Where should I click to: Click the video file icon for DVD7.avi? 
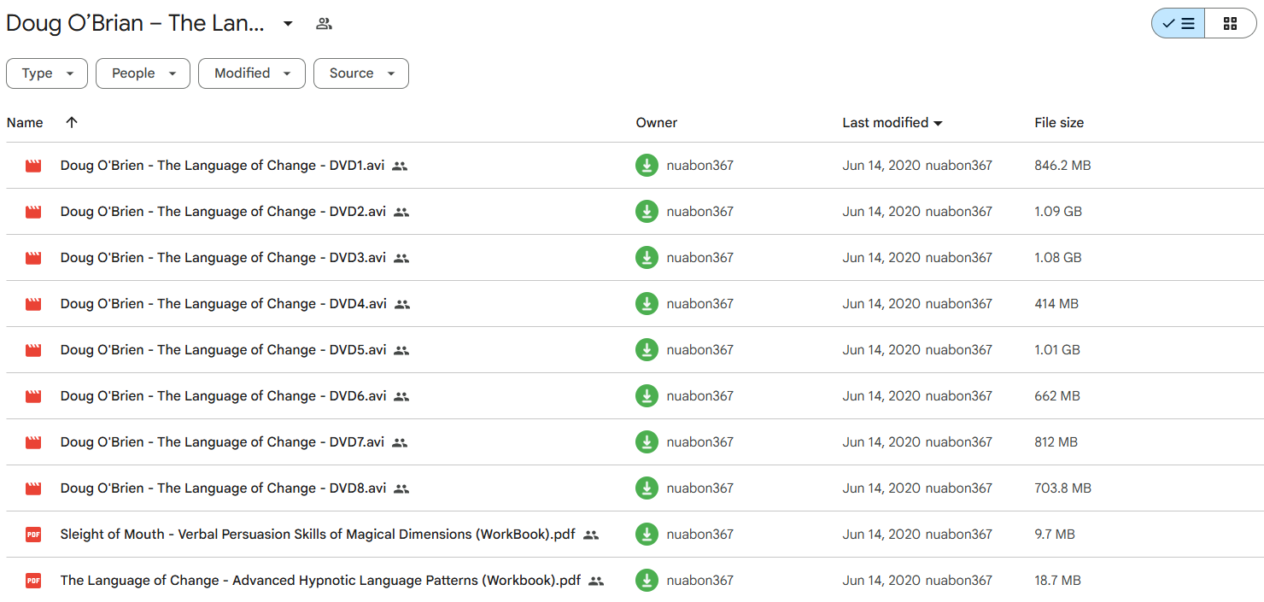[x=33, y=442]
